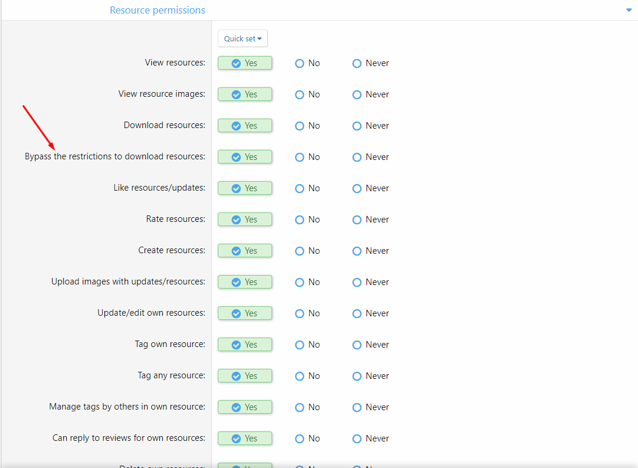Viewport: 638px width, 468px height.
Task: Select Never for Can reply to reviews
Action: click(x=356, y=438)
